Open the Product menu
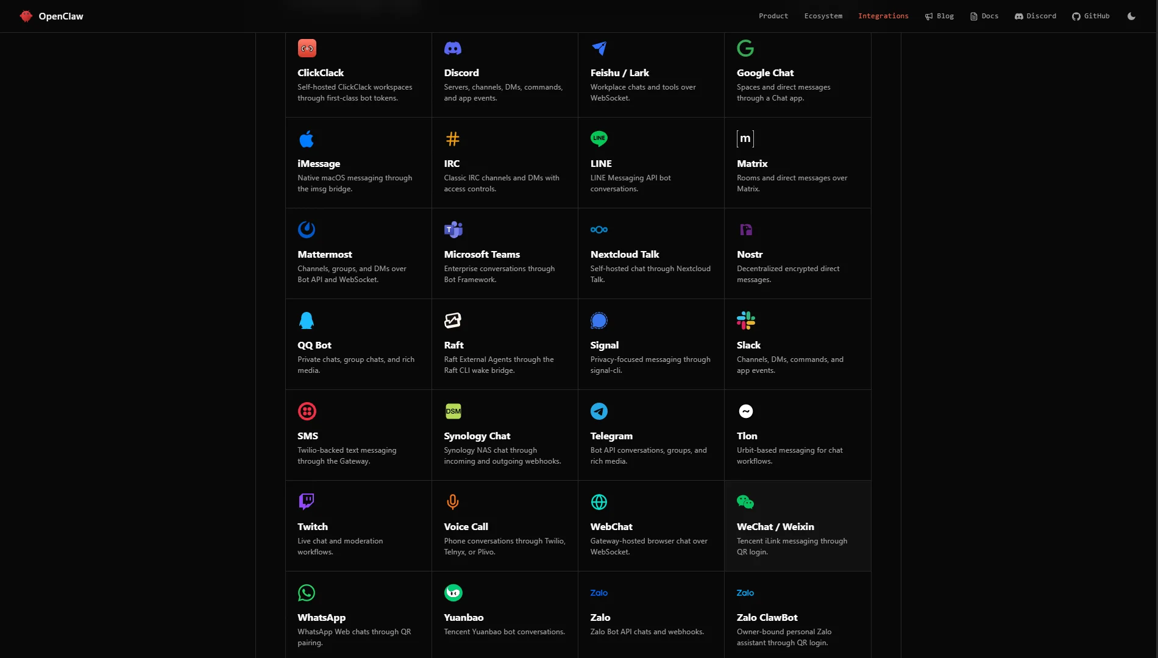This screenshot has width=1158, height=658. tap(773, 16)
